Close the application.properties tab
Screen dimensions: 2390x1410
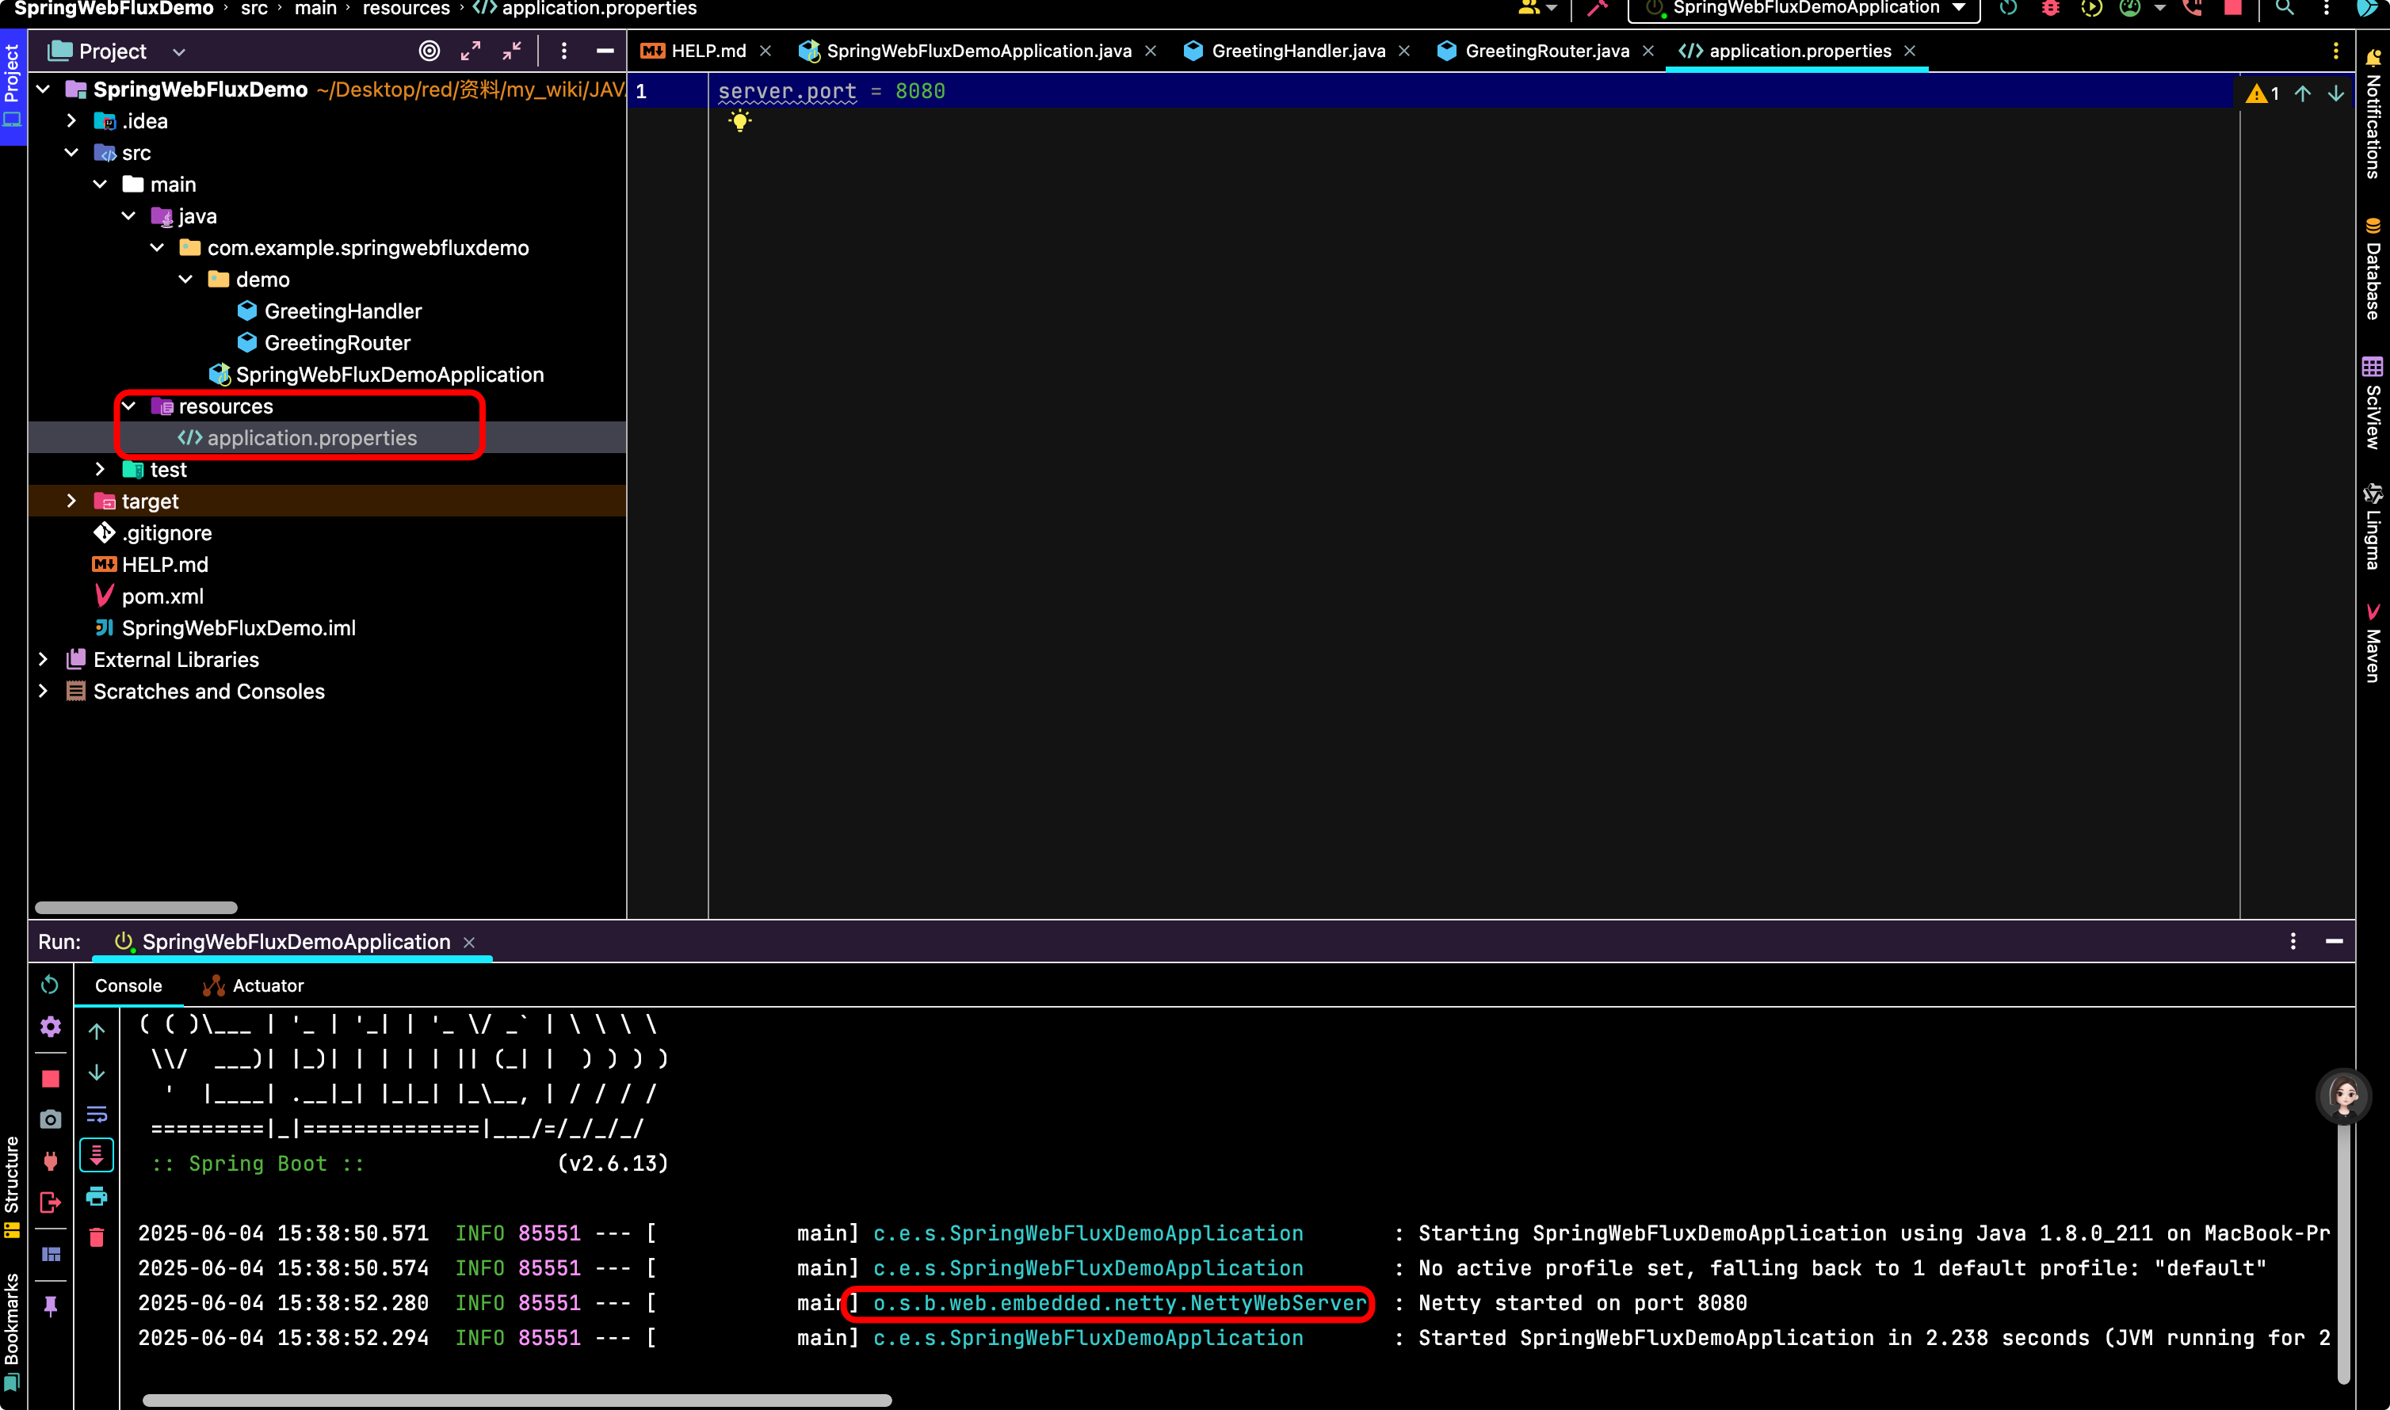tap(1910, 51)
